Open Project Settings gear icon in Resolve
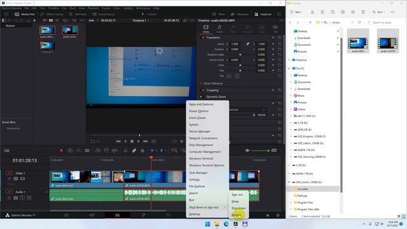The width and height of the screenshot is (407, 229). (x=278, y=215)
